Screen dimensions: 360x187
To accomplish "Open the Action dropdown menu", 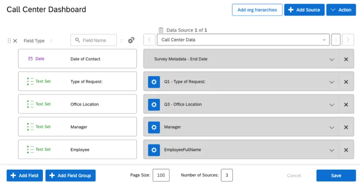I will [x=341, y=10].
